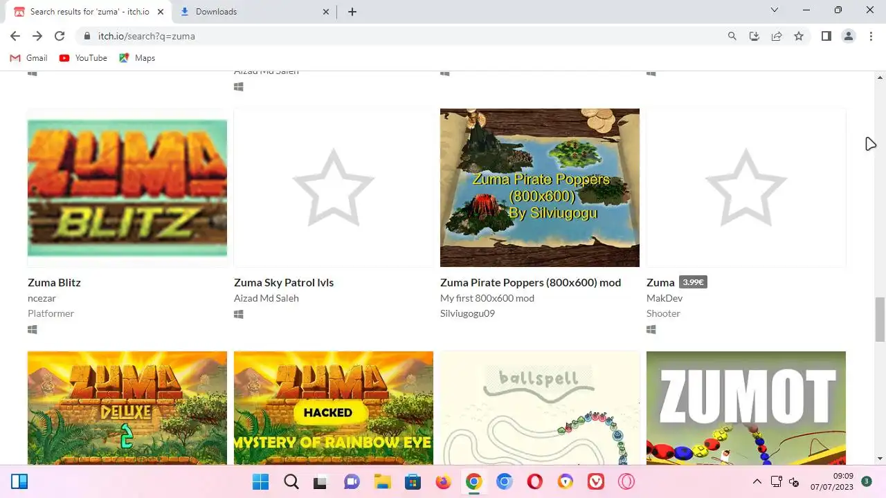
Task: Switch to the Downloads tab
Action: coord(254,12)
